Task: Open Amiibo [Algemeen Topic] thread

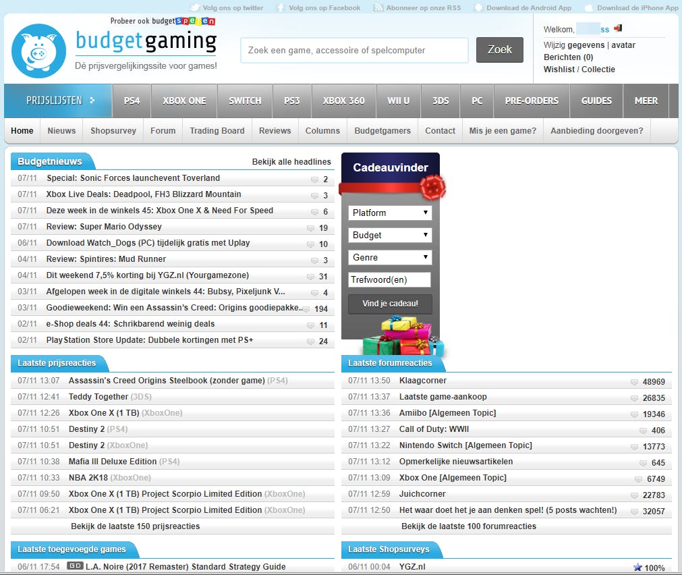Action: 447,412
